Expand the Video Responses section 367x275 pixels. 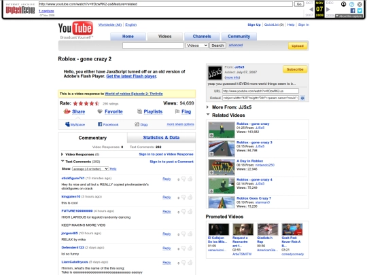(x=62, y=154)
